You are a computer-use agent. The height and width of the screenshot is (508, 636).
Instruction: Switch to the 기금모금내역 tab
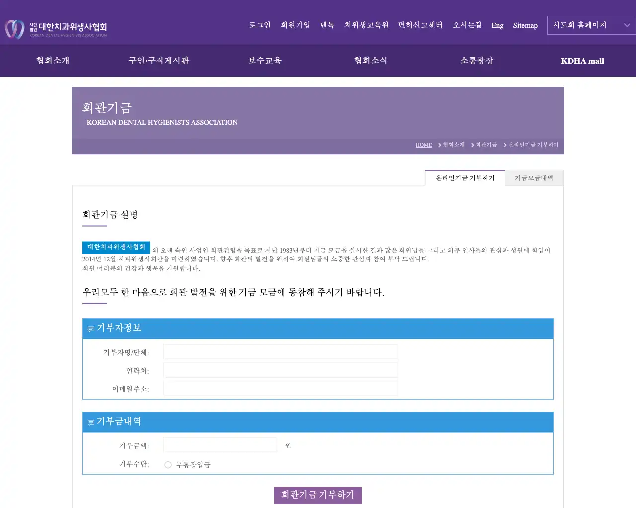click(x=534, y=178)
